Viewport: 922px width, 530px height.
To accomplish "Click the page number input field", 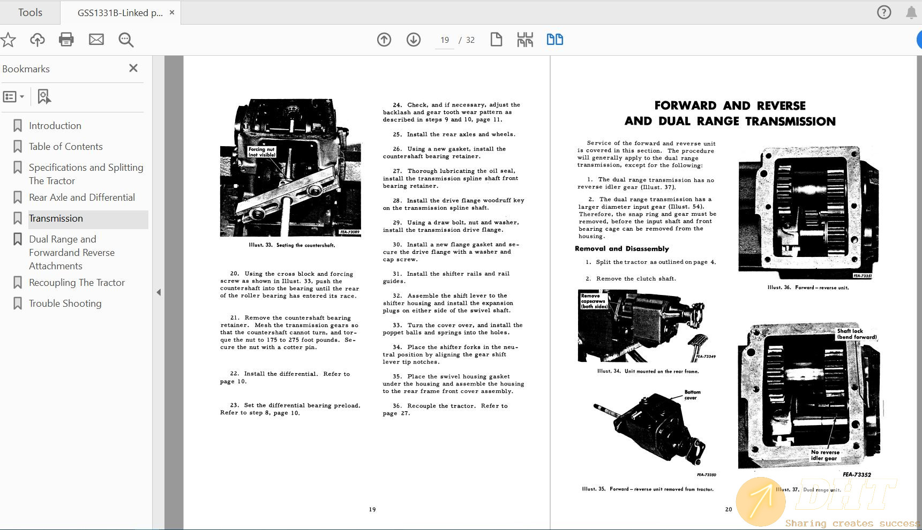I will [445, 40].
